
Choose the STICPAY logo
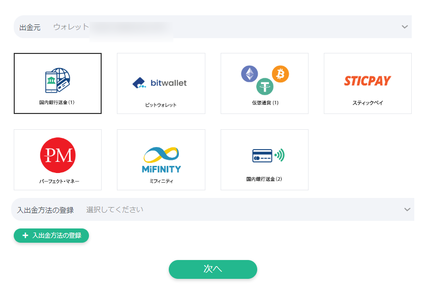(x=367, y=81)
